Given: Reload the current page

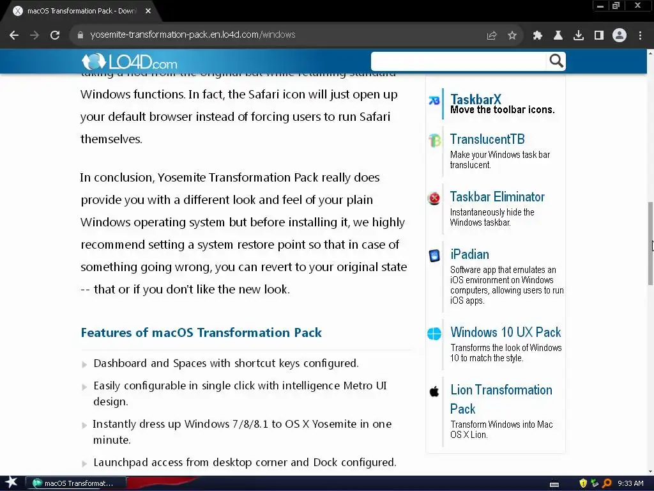Looking at the screenshot, I should click(x=55, y=35).
